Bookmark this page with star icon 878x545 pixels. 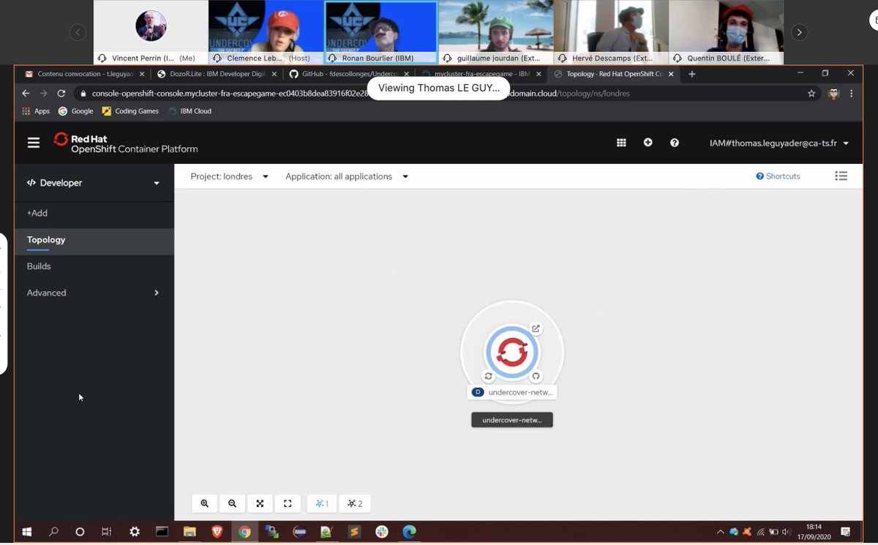click(x=811, y=94)
